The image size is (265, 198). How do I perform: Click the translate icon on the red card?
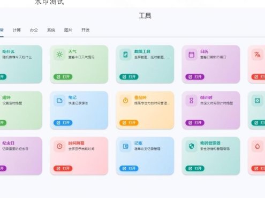click(258, 55)
